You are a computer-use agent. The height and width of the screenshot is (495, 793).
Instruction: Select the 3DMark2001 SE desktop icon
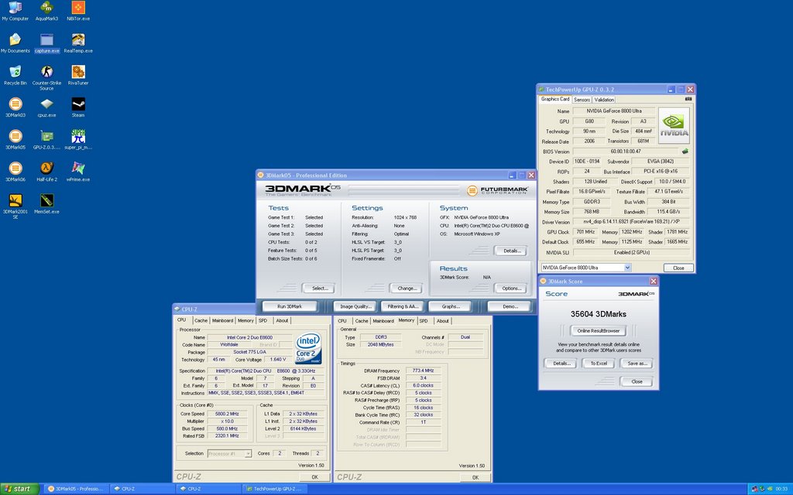(15, 207)
